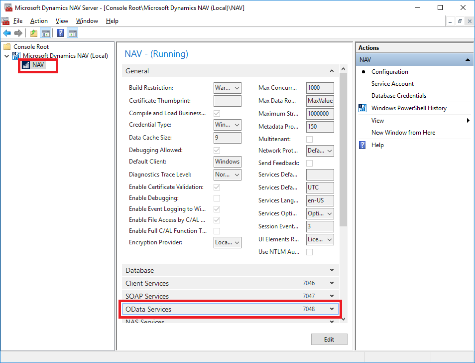The image size is (475, 363).
Task: Toggle the Multitenant checkbox
Action: point(310,140)
